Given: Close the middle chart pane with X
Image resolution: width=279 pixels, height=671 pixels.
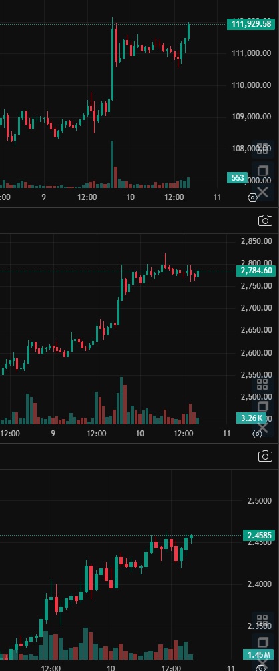Looking at the screenshot, I should click(x=262, y=427).
